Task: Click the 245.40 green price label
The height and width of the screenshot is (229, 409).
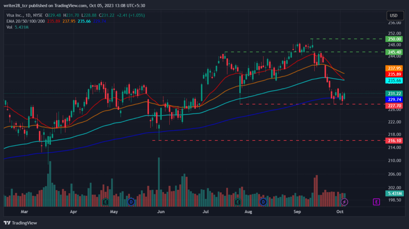Action: click(x=394, y=52)
